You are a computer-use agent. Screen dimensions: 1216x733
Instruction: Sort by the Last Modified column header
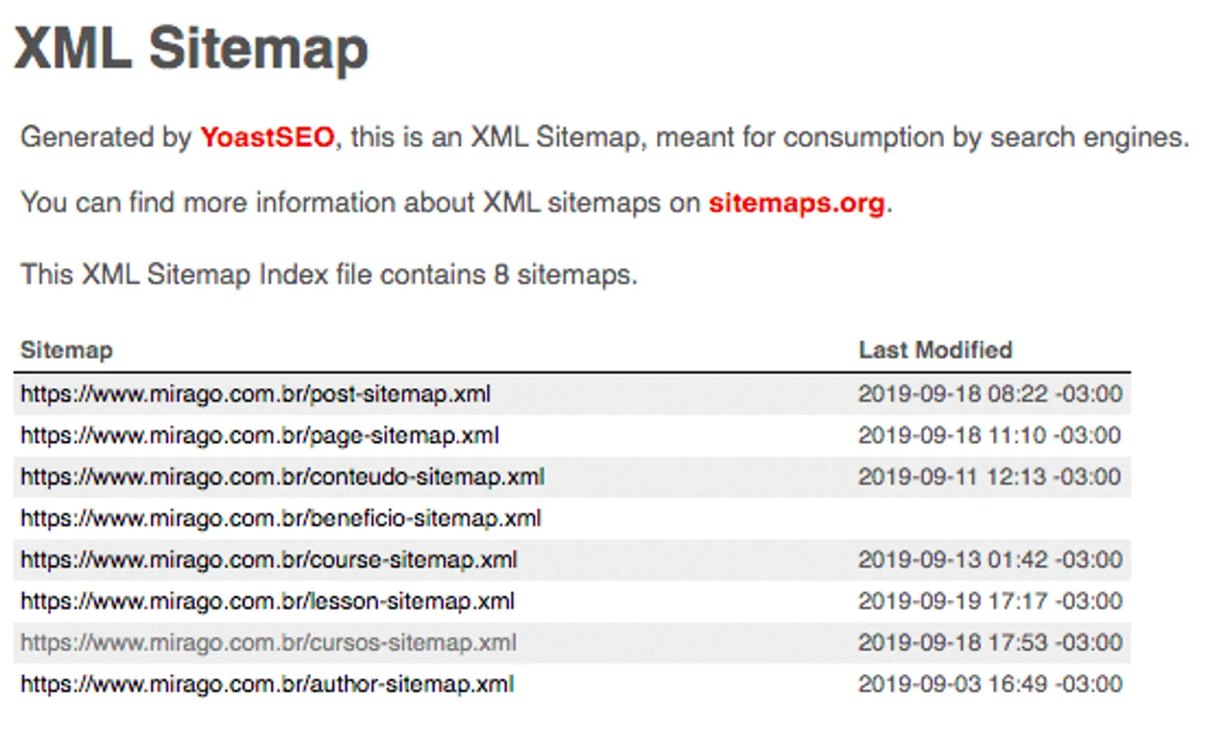click(x=935, y=350)
